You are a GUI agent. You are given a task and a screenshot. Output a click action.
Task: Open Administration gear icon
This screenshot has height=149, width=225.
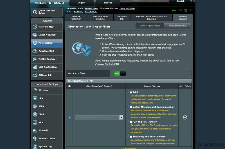point(35,138)
